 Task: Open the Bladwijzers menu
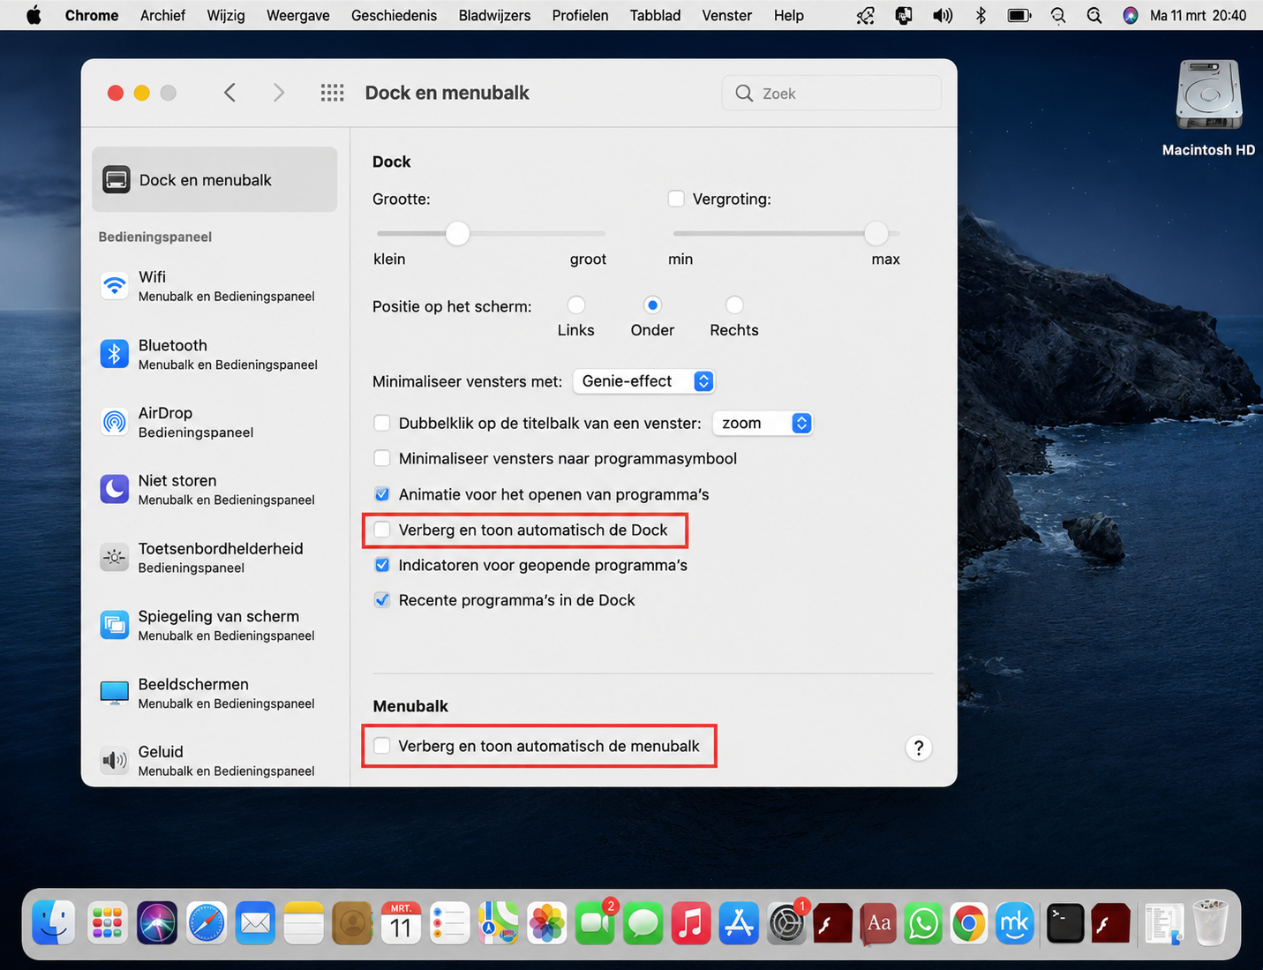click(494, 15)
